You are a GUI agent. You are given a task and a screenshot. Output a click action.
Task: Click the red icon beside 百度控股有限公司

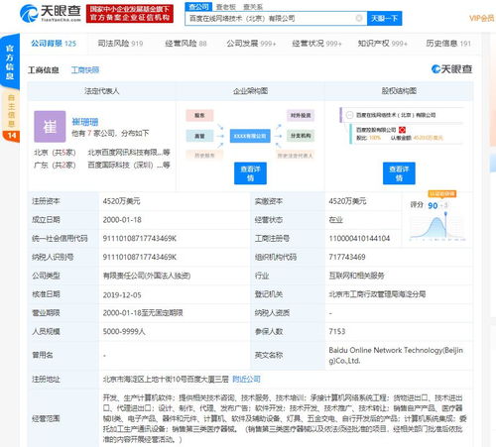(x=402, y=130)
